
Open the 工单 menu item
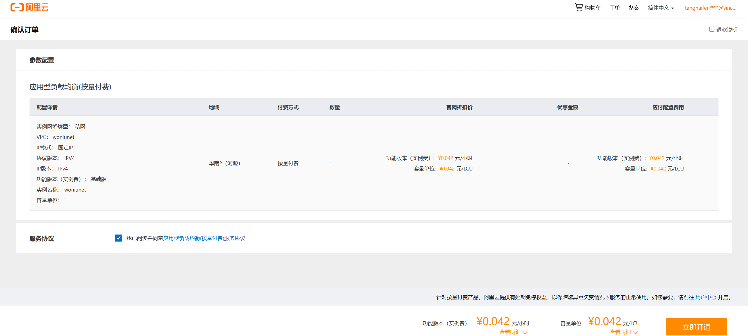(614, 8)
